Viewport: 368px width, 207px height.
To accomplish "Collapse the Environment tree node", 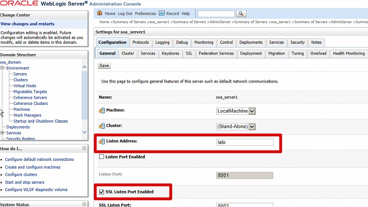I will tap(3, 68).
